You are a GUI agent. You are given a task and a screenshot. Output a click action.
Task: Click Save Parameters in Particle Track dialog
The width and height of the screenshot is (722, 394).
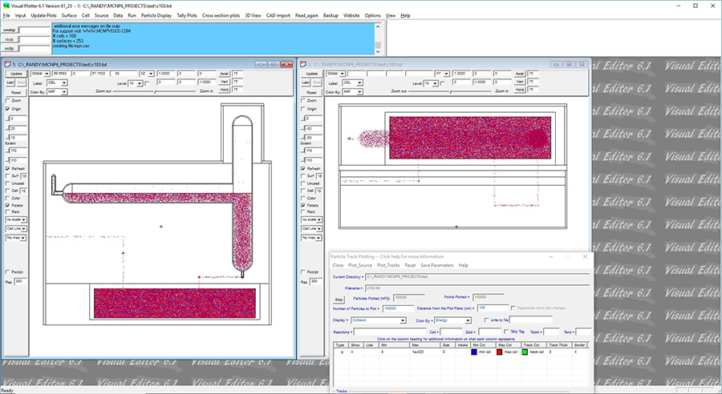[x=437, y=265]
